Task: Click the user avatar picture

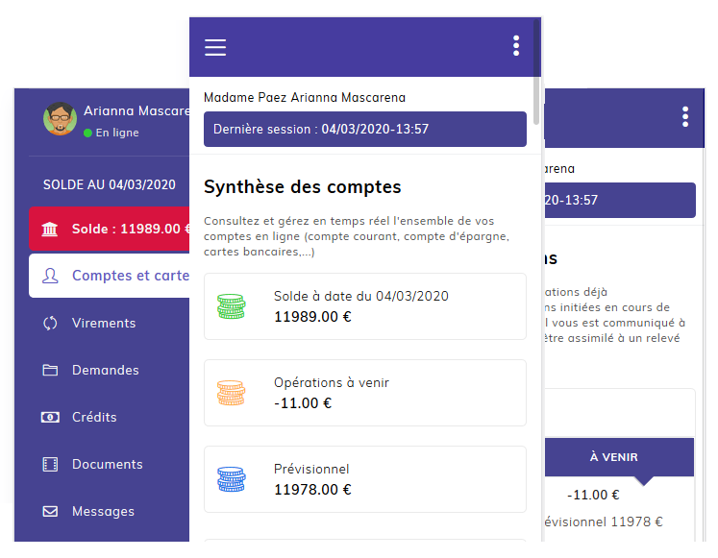Action: [x=60, y=119]
